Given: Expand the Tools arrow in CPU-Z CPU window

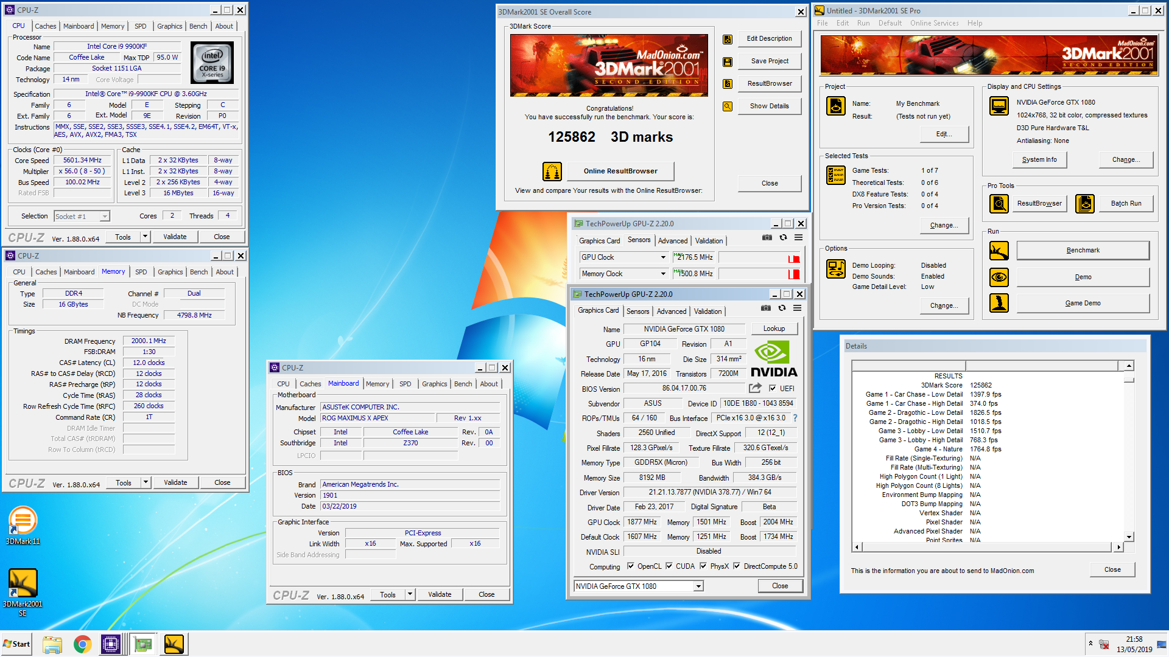Looking at the screenshot, I should point(145,237).
